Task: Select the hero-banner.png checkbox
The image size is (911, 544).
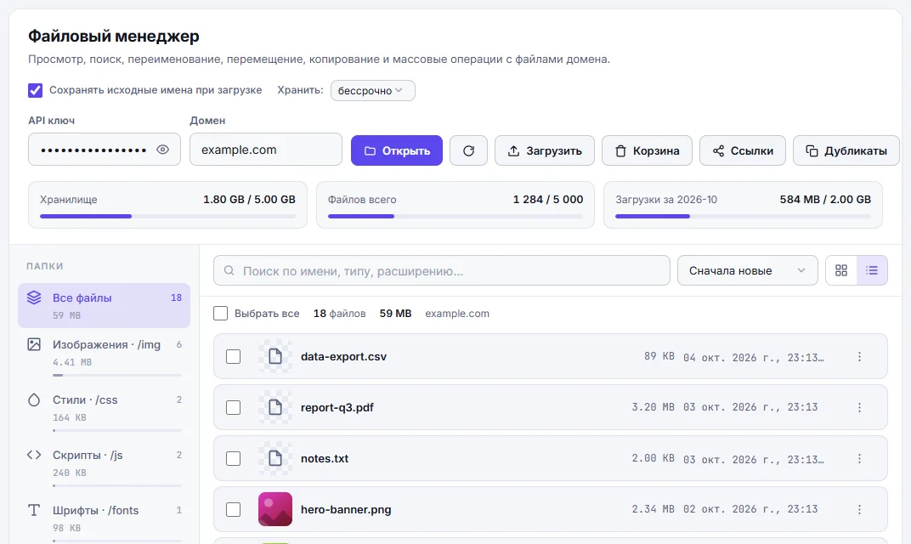Action: click(x=233, y=509)
